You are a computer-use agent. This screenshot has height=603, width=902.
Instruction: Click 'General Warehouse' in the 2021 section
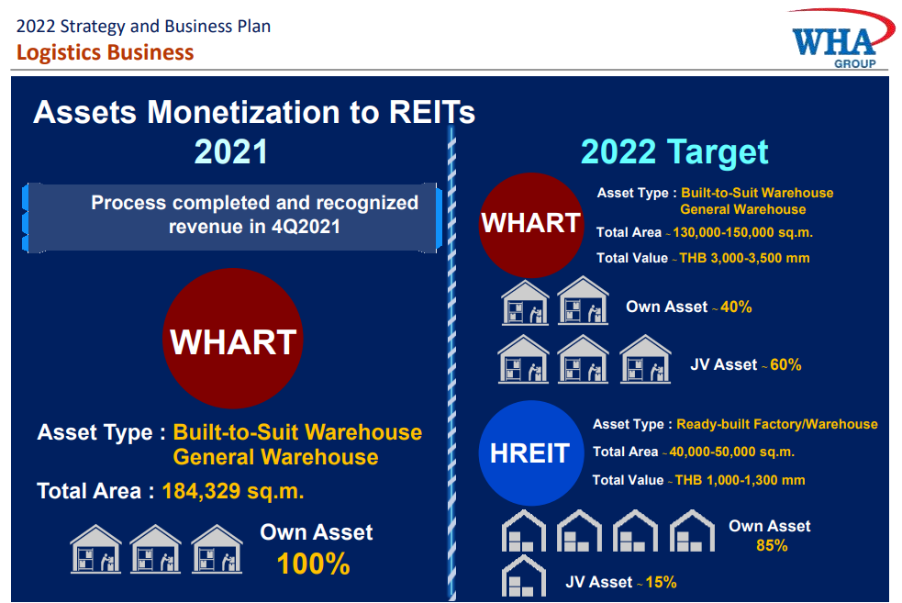coord(275,457)
